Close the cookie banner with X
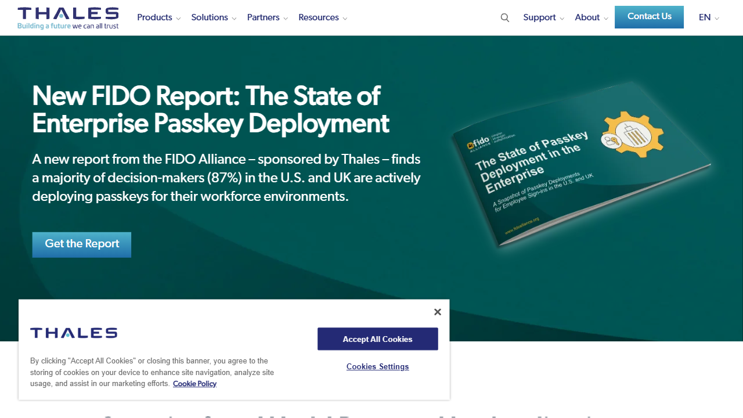The height and width of the screenshot is (418, 743). [x=438, y=312]
